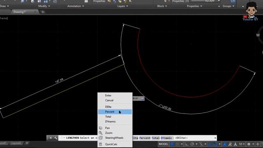Image resolution: width=263 pixels, height=148 pixels.
Task: Close the command line with X icon
Action: [x=51, y=138]
